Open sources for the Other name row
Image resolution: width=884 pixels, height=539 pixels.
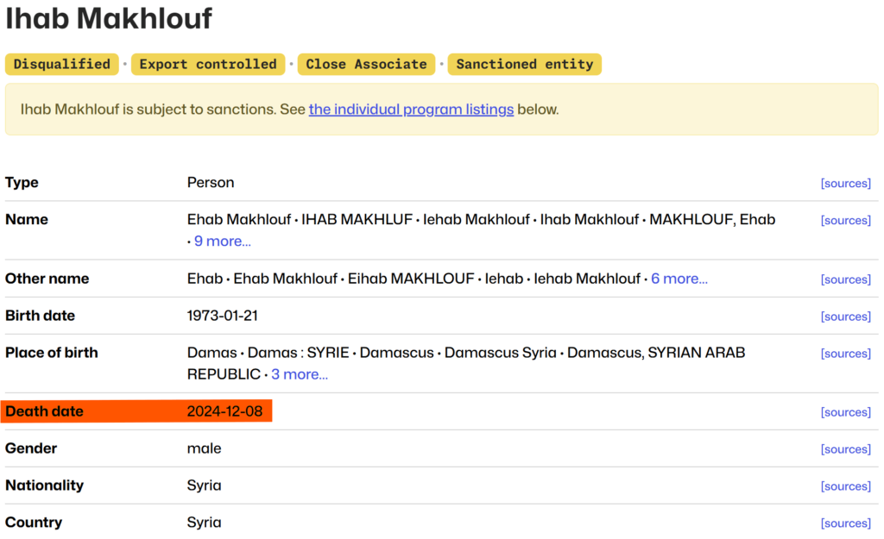click(845, 279)
